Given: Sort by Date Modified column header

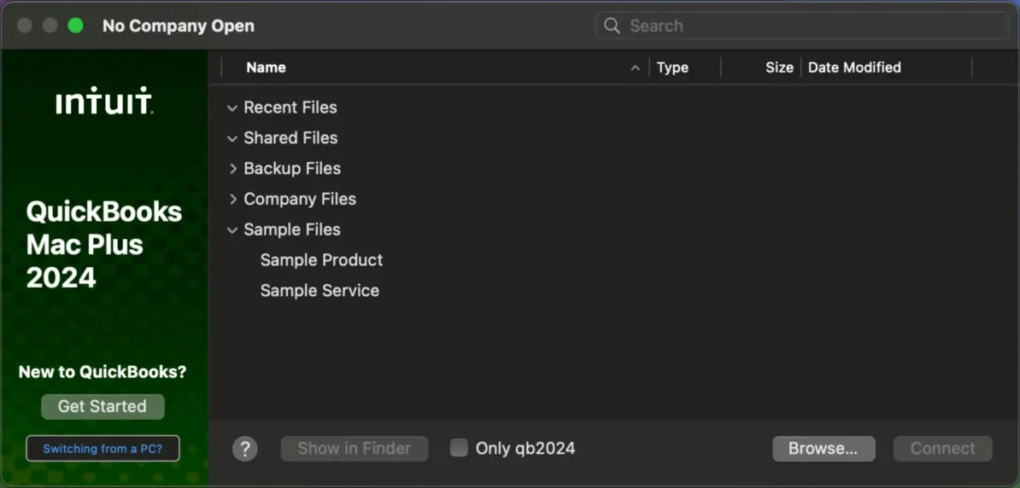Looking at the screenshot, I should coord(854,68).
